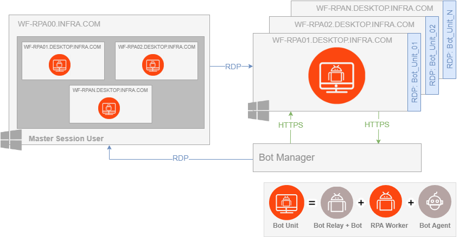The height and width of the screenshot is (237, 459).
Task: Click the WF-RPA00.INFRA.COM title text
Action: pyautogui.click(x=59, y=24)
